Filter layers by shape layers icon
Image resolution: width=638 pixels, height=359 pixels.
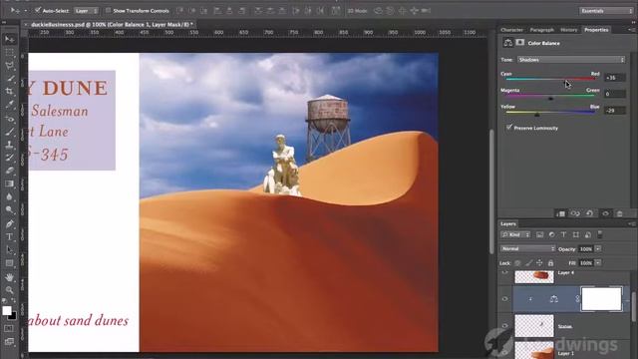click(x=576, y=235)
